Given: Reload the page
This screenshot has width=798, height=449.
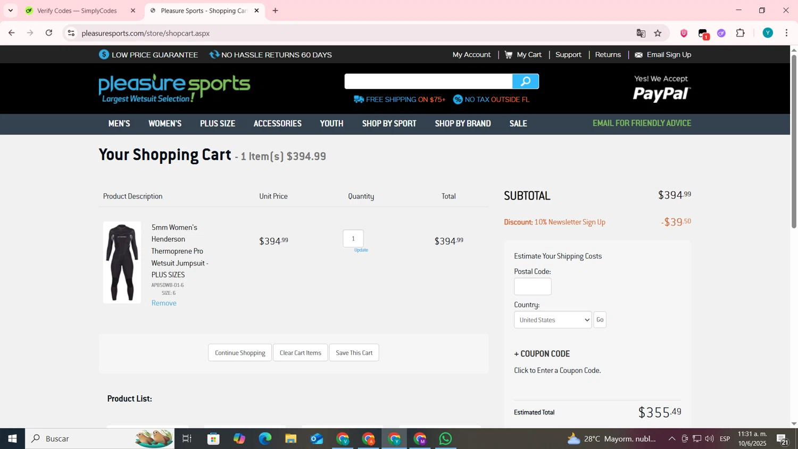Looking at the screenshot, I should tap(49, 33).
